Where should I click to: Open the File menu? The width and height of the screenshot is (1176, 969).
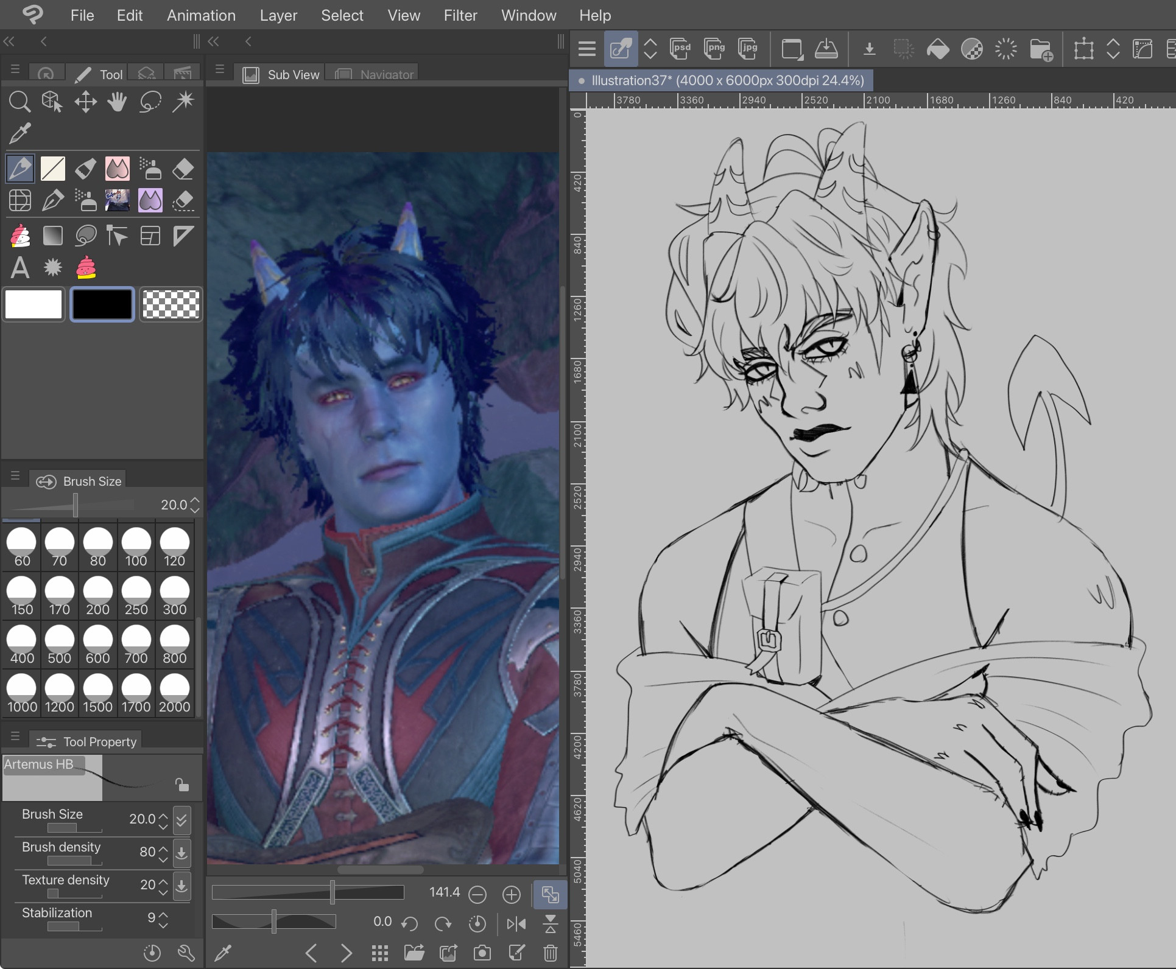tap(82, 15)
